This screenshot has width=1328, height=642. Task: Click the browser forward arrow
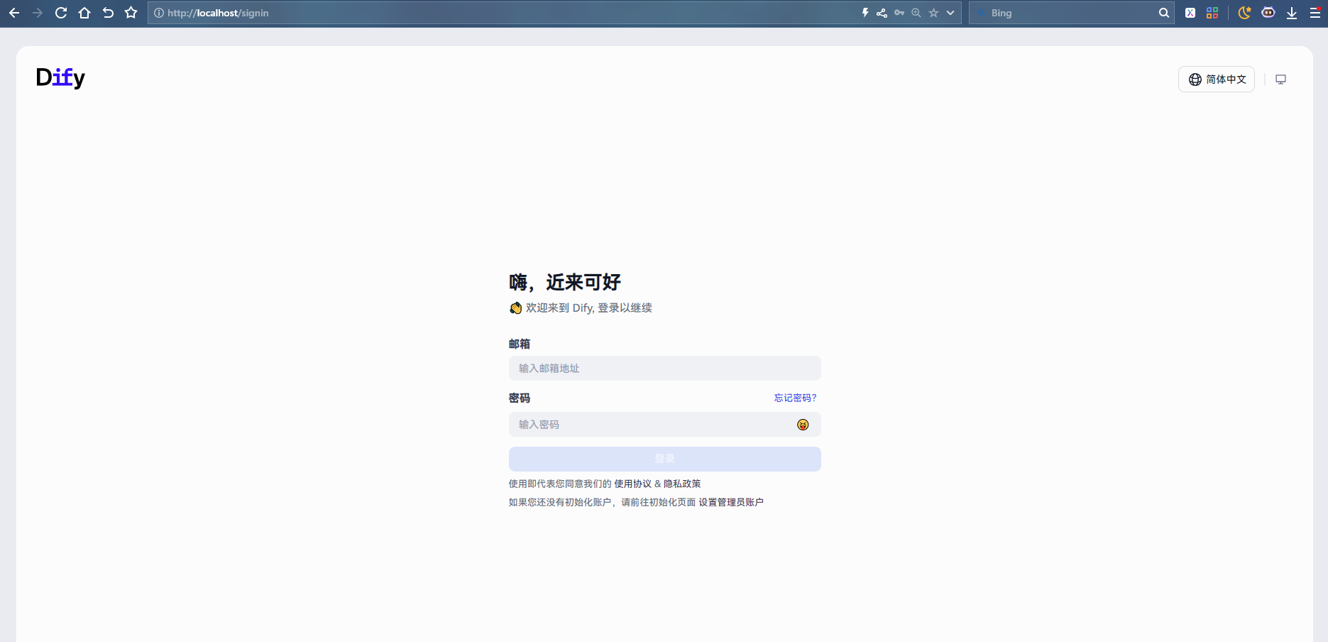click(x=38, y=13)
